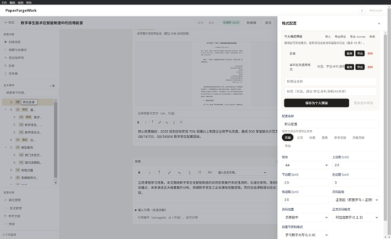Delete the 日常 preset
The width and height of the screenshot is (391, 239).
370,54
